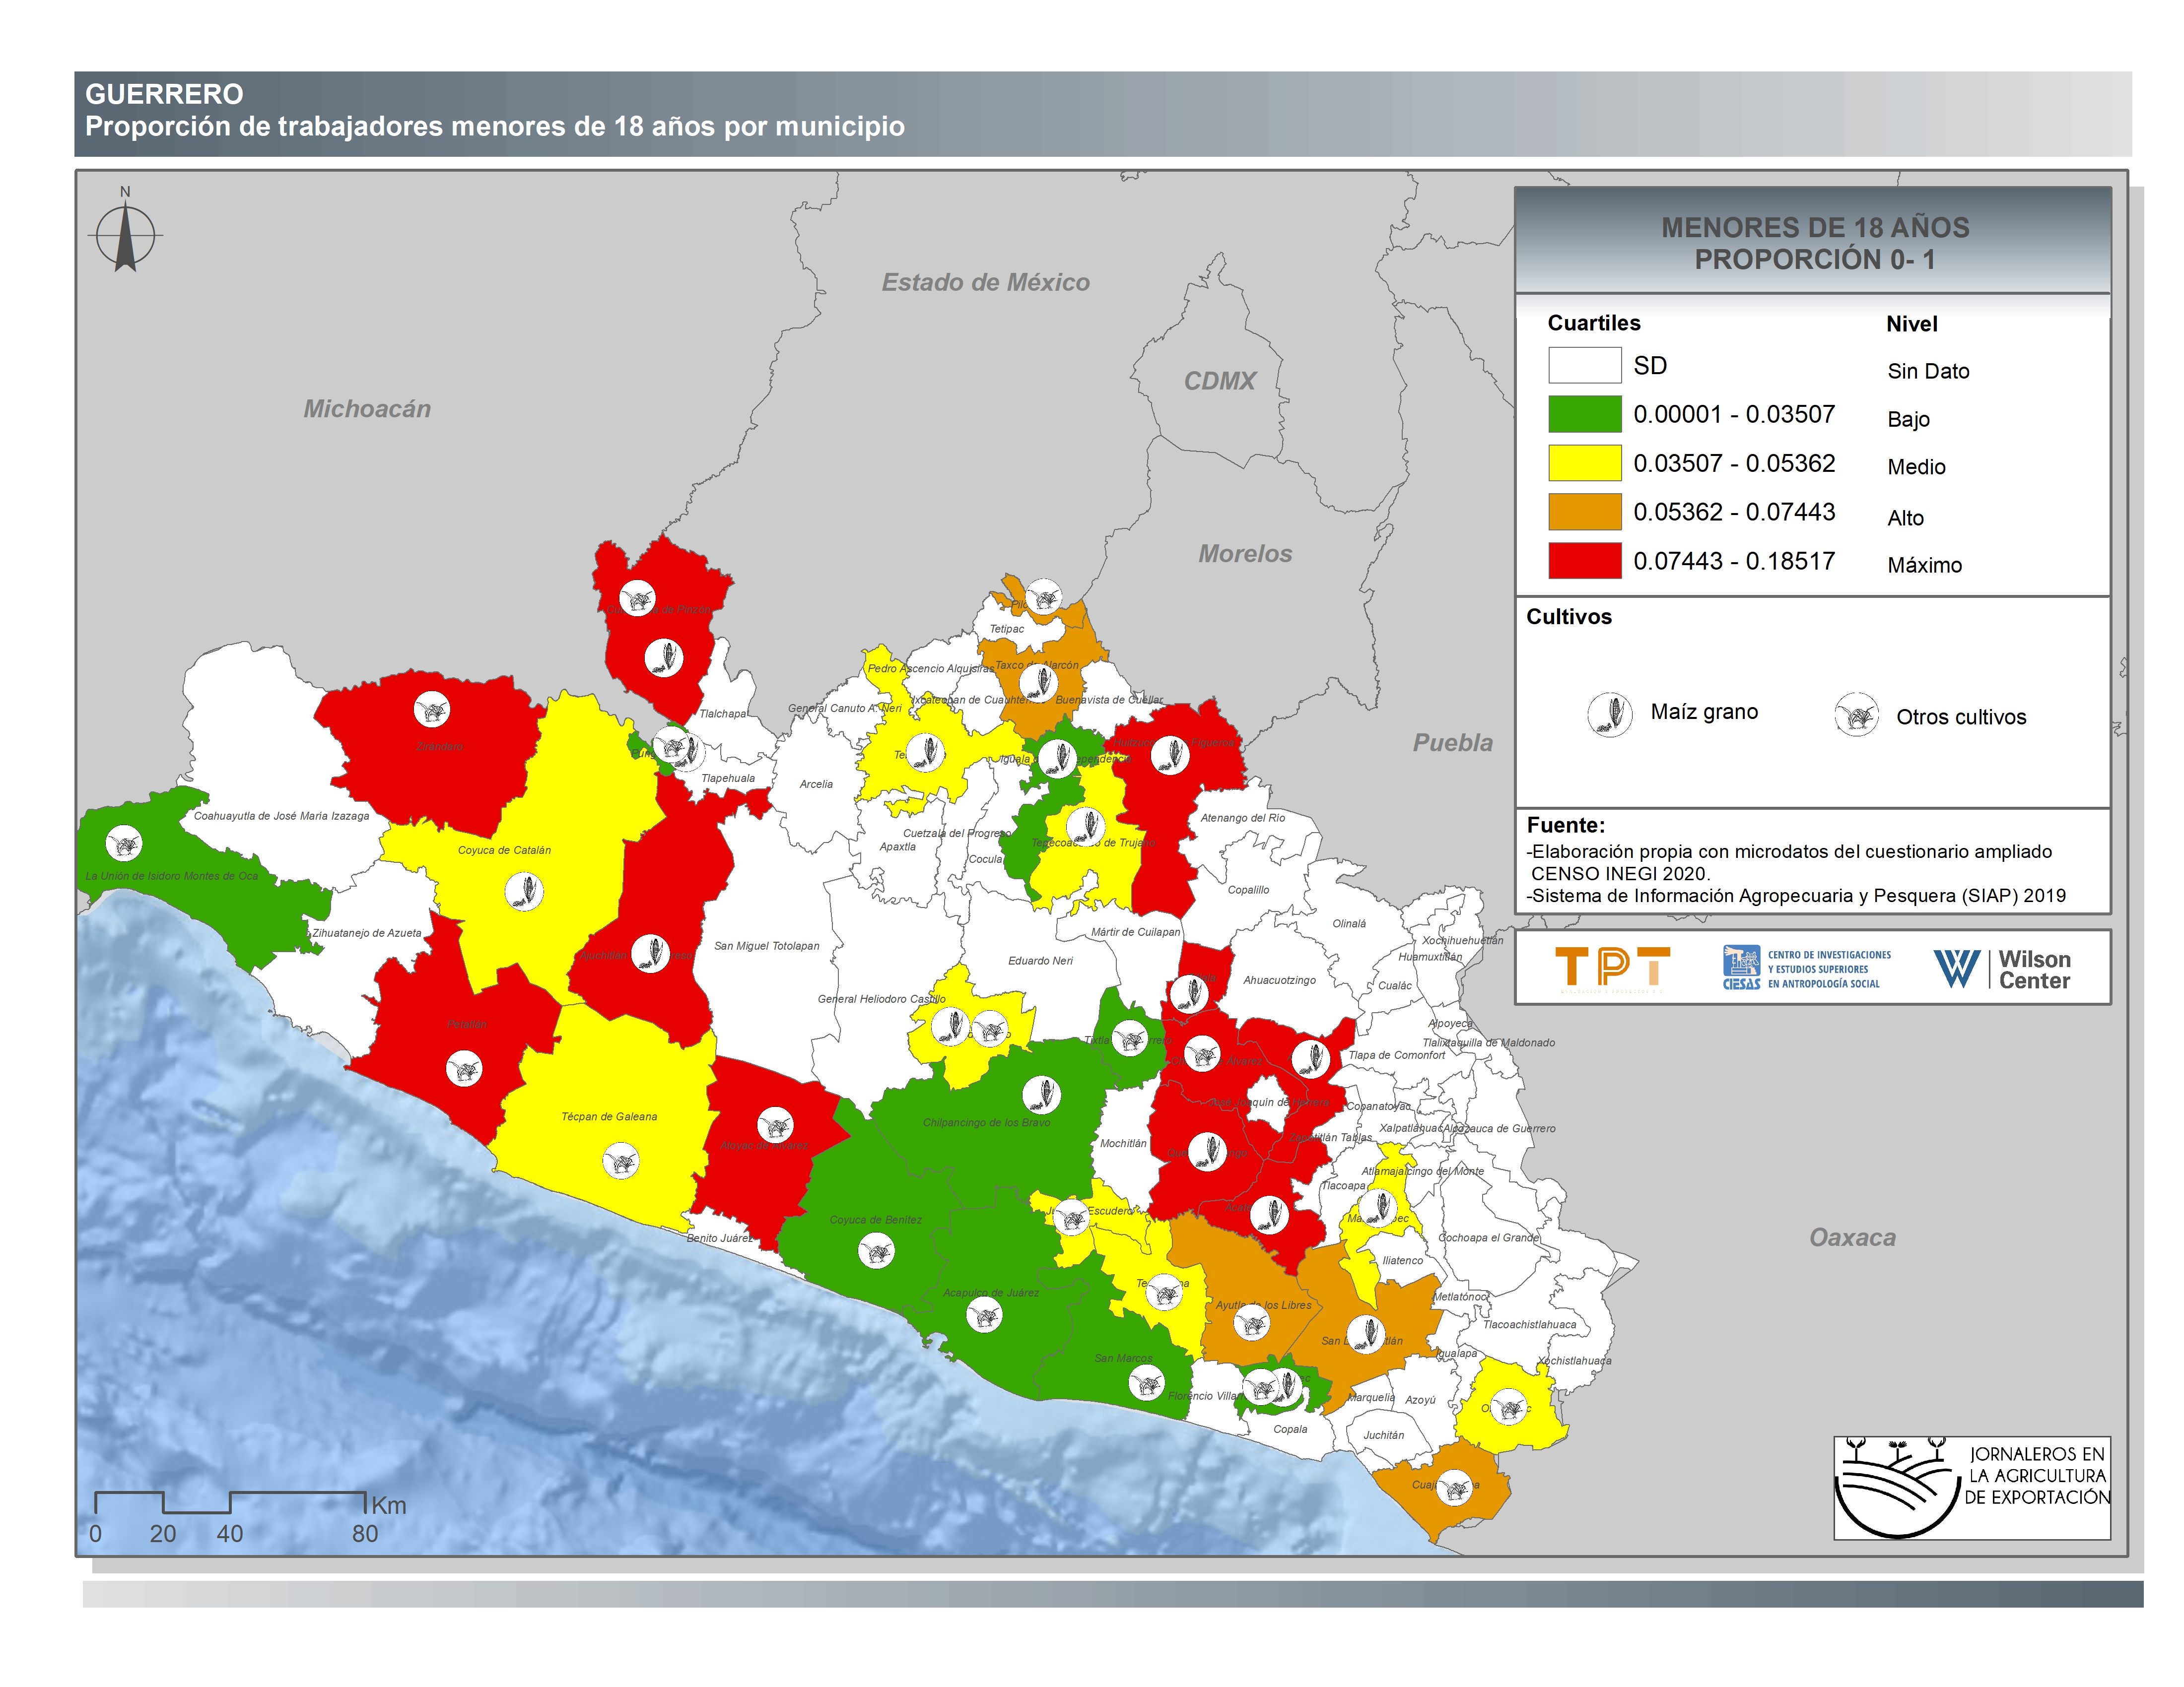The width and height of the screenshot is (2184, 1687).
Task: Click the white SD legend swatch
Action: click(x=1584, y=365)
